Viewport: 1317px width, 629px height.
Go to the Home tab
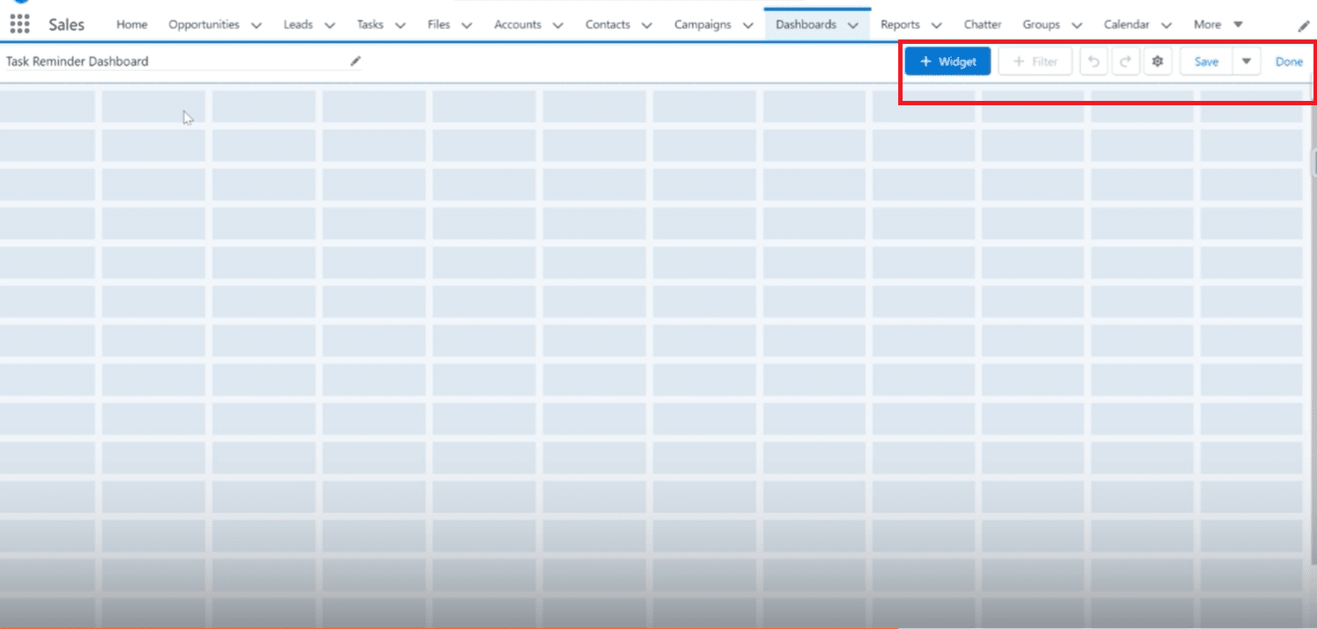[132, 25]
